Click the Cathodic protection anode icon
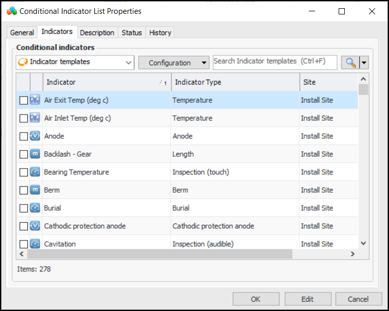The height and width of the screenshot is (311, 389). click(x=35, y=226)
